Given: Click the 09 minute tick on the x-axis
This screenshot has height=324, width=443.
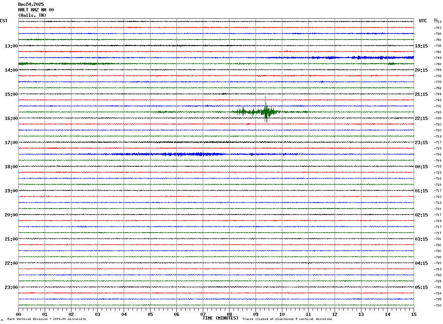Looking at the screenshot, I should pos(256,314).
